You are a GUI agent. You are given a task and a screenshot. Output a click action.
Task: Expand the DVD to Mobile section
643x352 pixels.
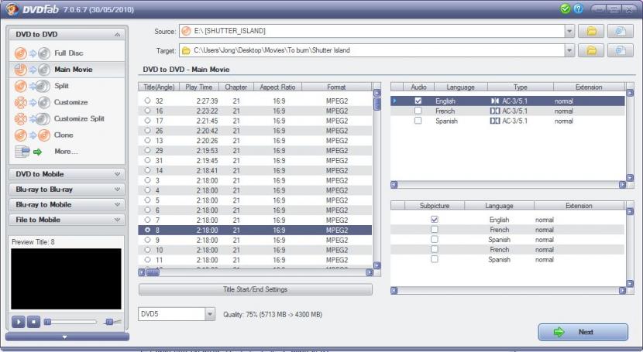tap(67, 174)
